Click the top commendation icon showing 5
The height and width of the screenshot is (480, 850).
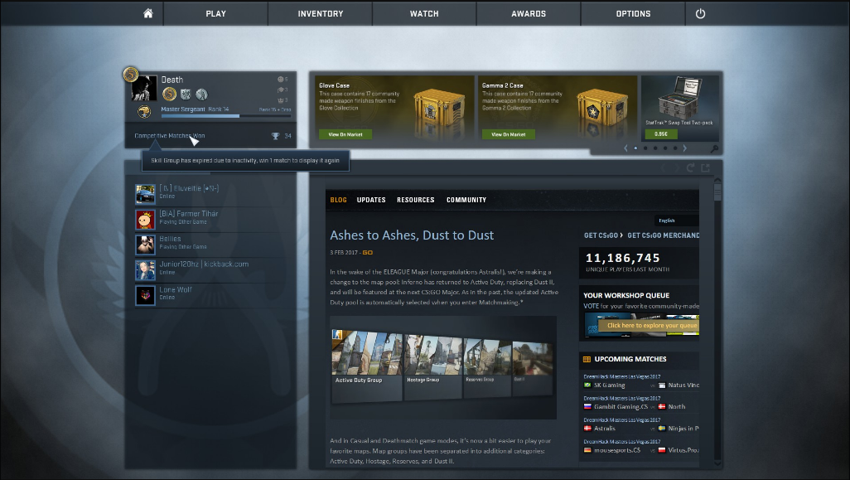(x=280, y=80)
